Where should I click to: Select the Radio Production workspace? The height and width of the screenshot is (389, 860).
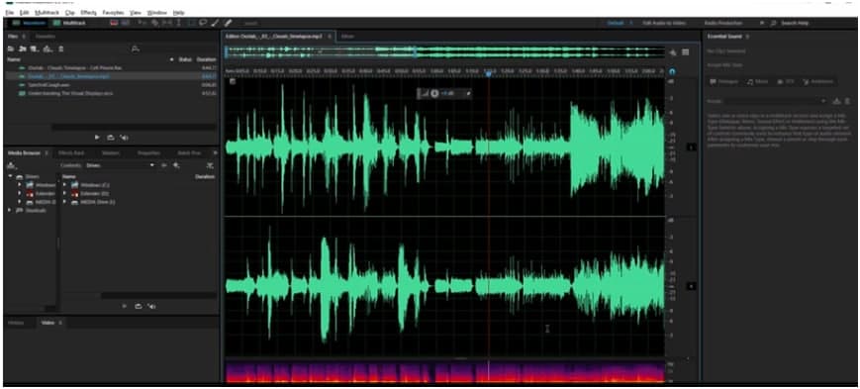coord(723,23)
